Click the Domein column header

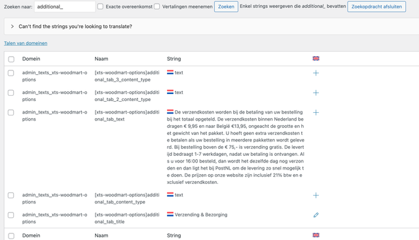tap(31, 59)
